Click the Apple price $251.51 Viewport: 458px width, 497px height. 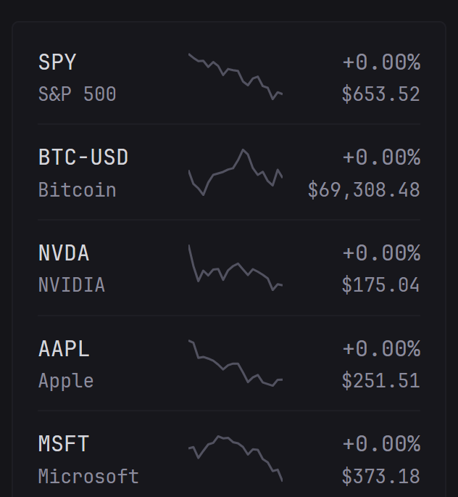[380, 381]
